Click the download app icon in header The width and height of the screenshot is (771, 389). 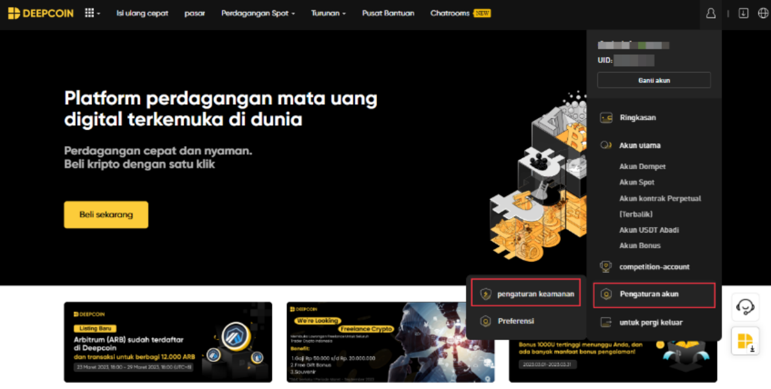pyautogui.click(x=743, y=13)
